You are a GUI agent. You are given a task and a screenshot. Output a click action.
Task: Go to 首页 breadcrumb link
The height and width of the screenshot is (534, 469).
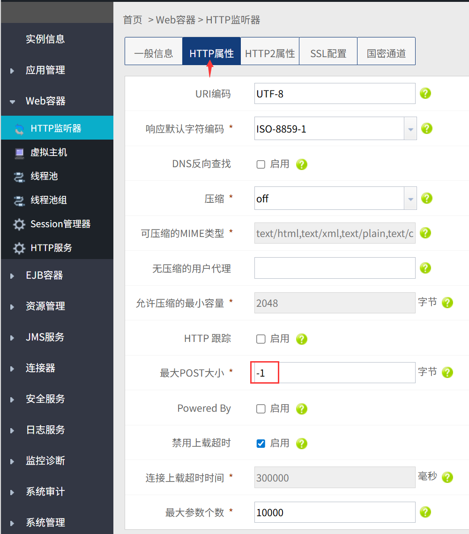[x=133, y=20]
